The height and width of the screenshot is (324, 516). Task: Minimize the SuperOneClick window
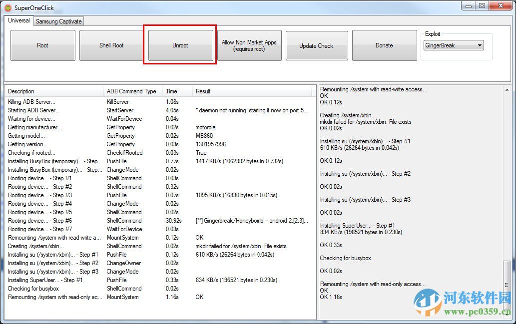point(469,6)
